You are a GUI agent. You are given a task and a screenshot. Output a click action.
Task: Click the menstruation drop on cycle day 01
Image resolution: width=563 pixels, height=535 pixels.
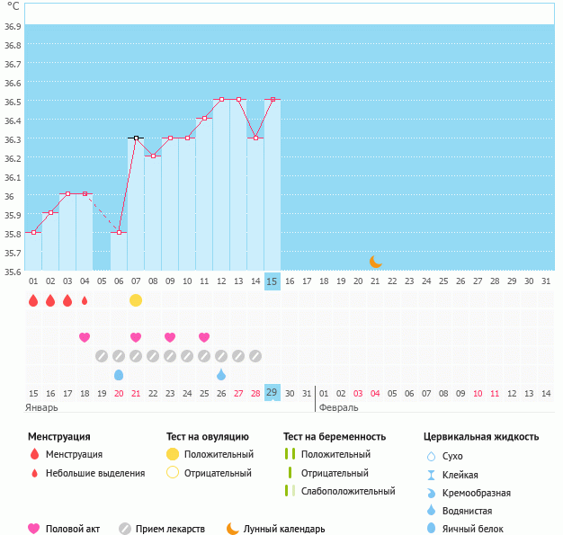[33, 300]
